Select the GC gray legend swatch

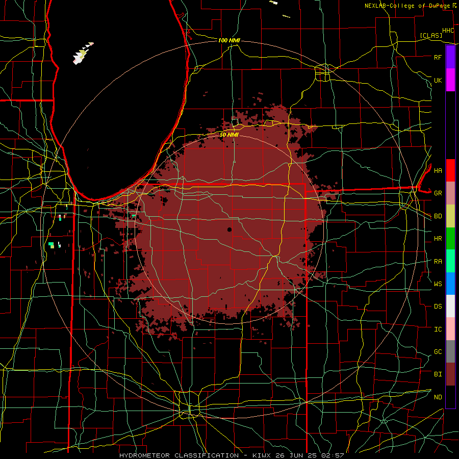pyautogui.click(x=450, y=351)
